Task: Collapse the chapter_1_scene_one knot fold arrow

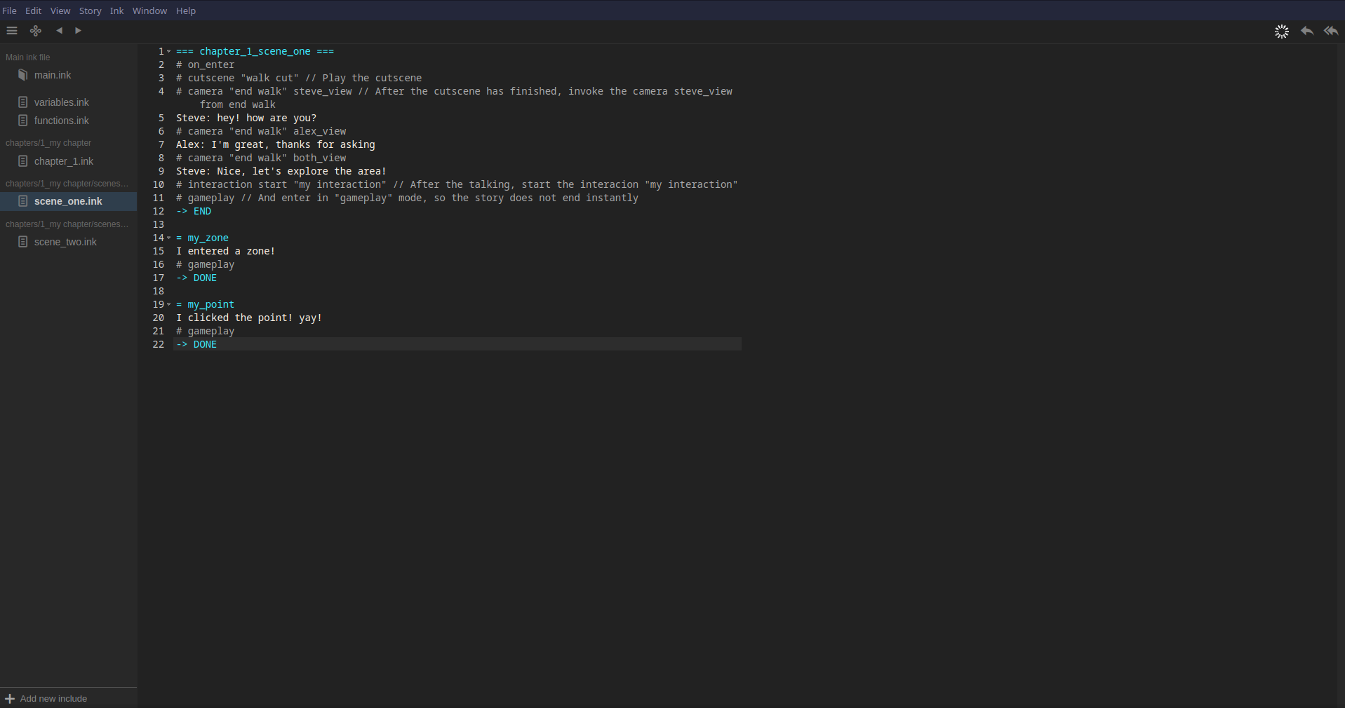Action: (169, 51)
